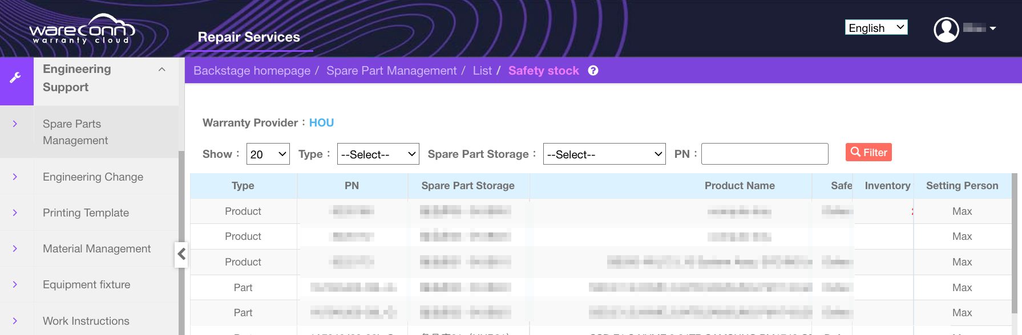Open the English language dropdown
This screenshot has height=335, width=1022.
point(876,28)
